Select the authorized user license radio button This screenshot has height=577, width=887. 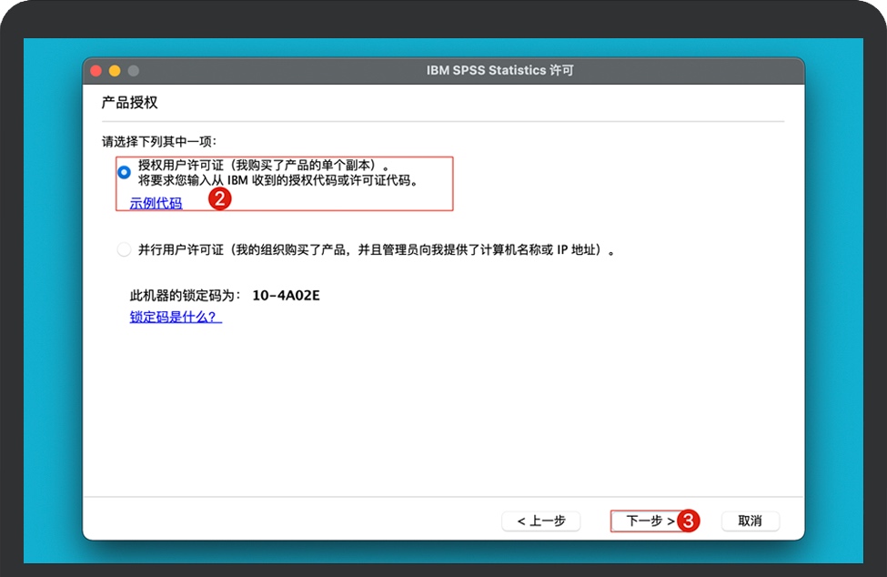click(x=124, y=172)
